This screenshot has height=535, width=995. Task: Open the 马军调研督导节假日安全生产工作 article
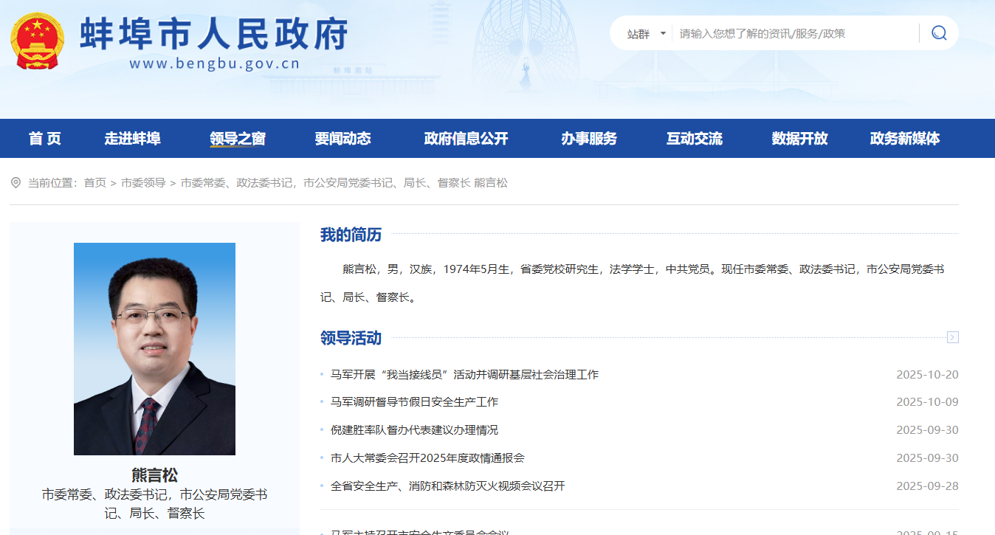(x=414, y=402)
